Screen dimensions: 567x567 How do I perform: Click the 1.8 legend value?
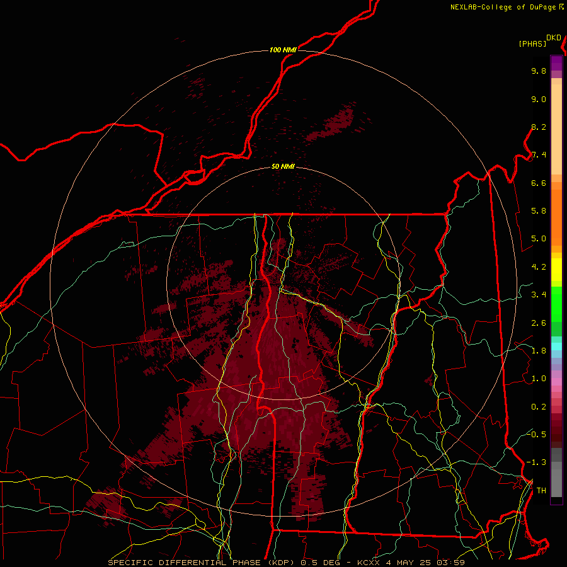coord(539,351)
